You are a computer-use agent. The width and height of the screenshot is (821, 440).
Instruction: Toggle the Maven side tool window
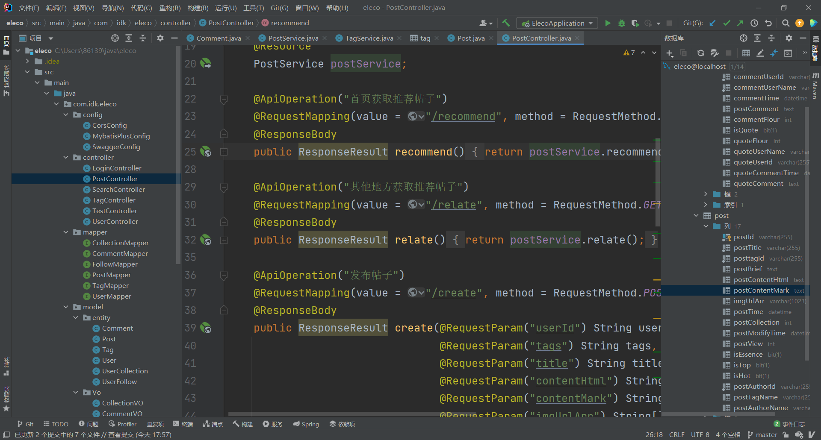click(x=815, y=86)
